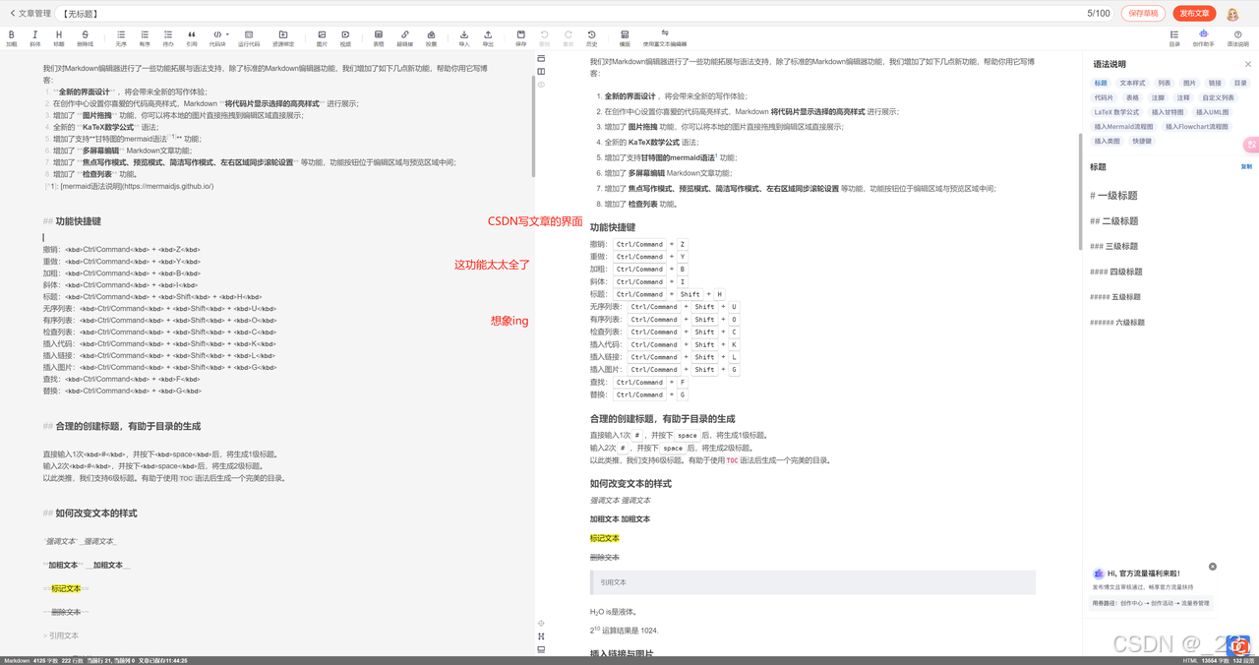Close the syntax help (语法说明) panel
1259x665 pixels.
click(x=1248, y=64)
